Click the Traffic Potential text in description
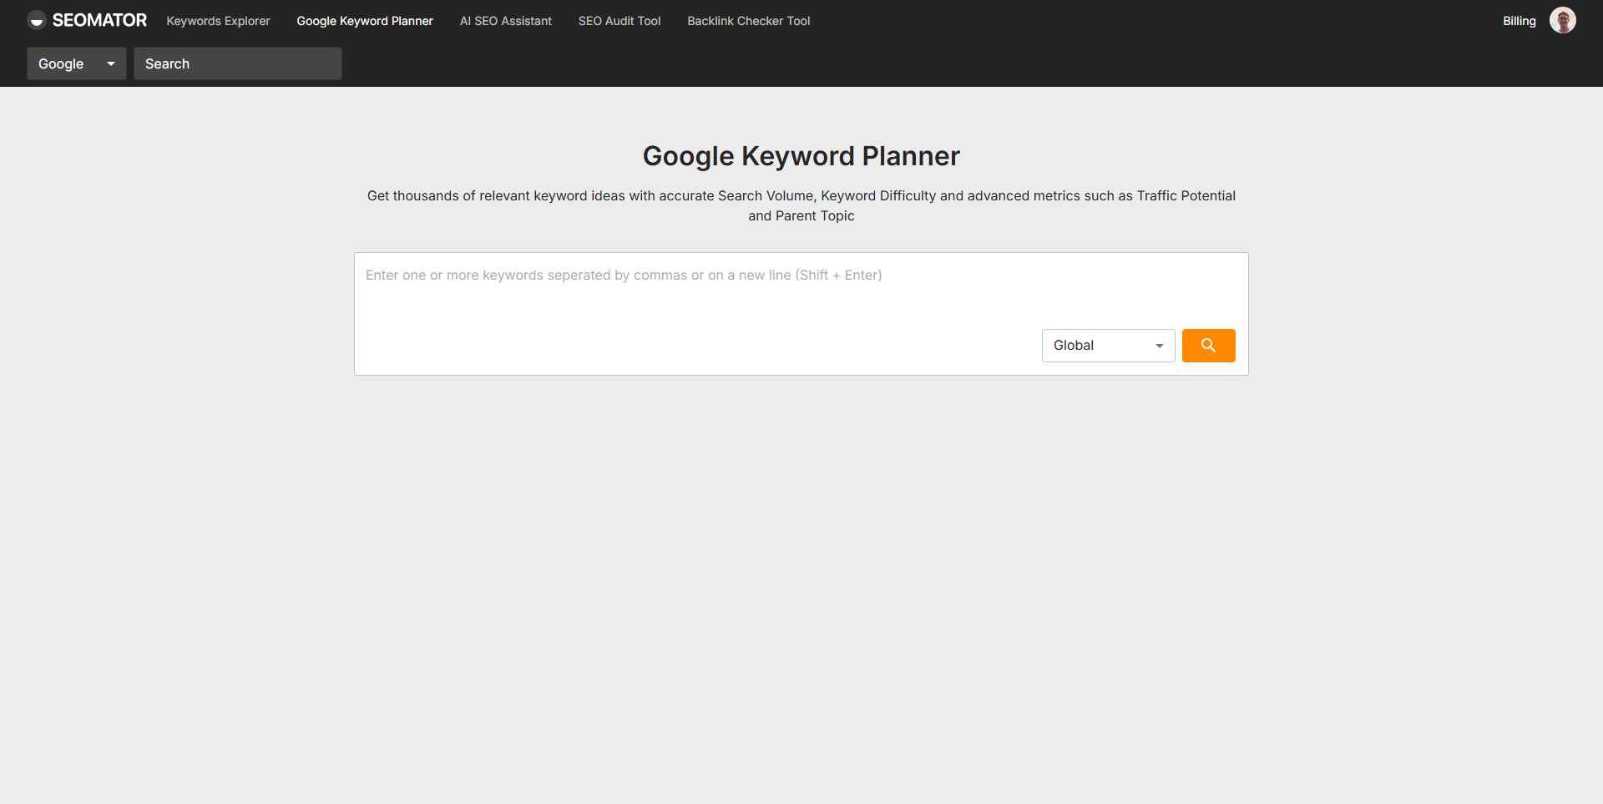Image resolution: width=1603 pixels, height=804 pixels. 1186,195
